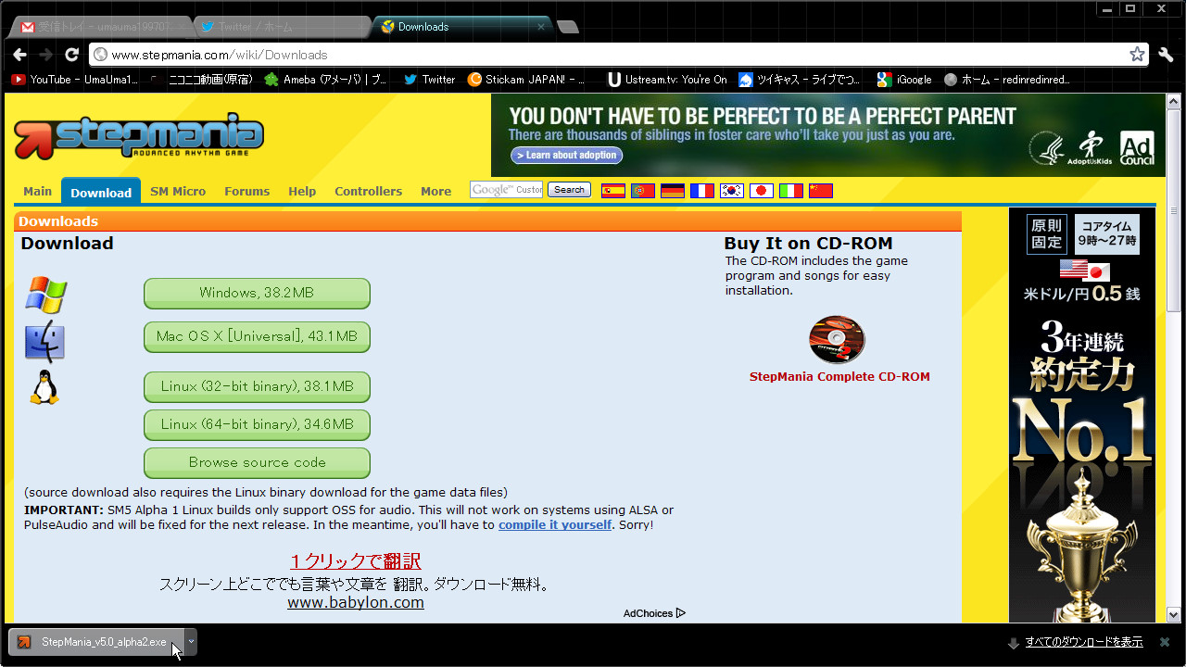The width and height of the screenshot is (1186, 667).
Task: Click the Linux penguin icon
Action: click(x=44, y=387)
